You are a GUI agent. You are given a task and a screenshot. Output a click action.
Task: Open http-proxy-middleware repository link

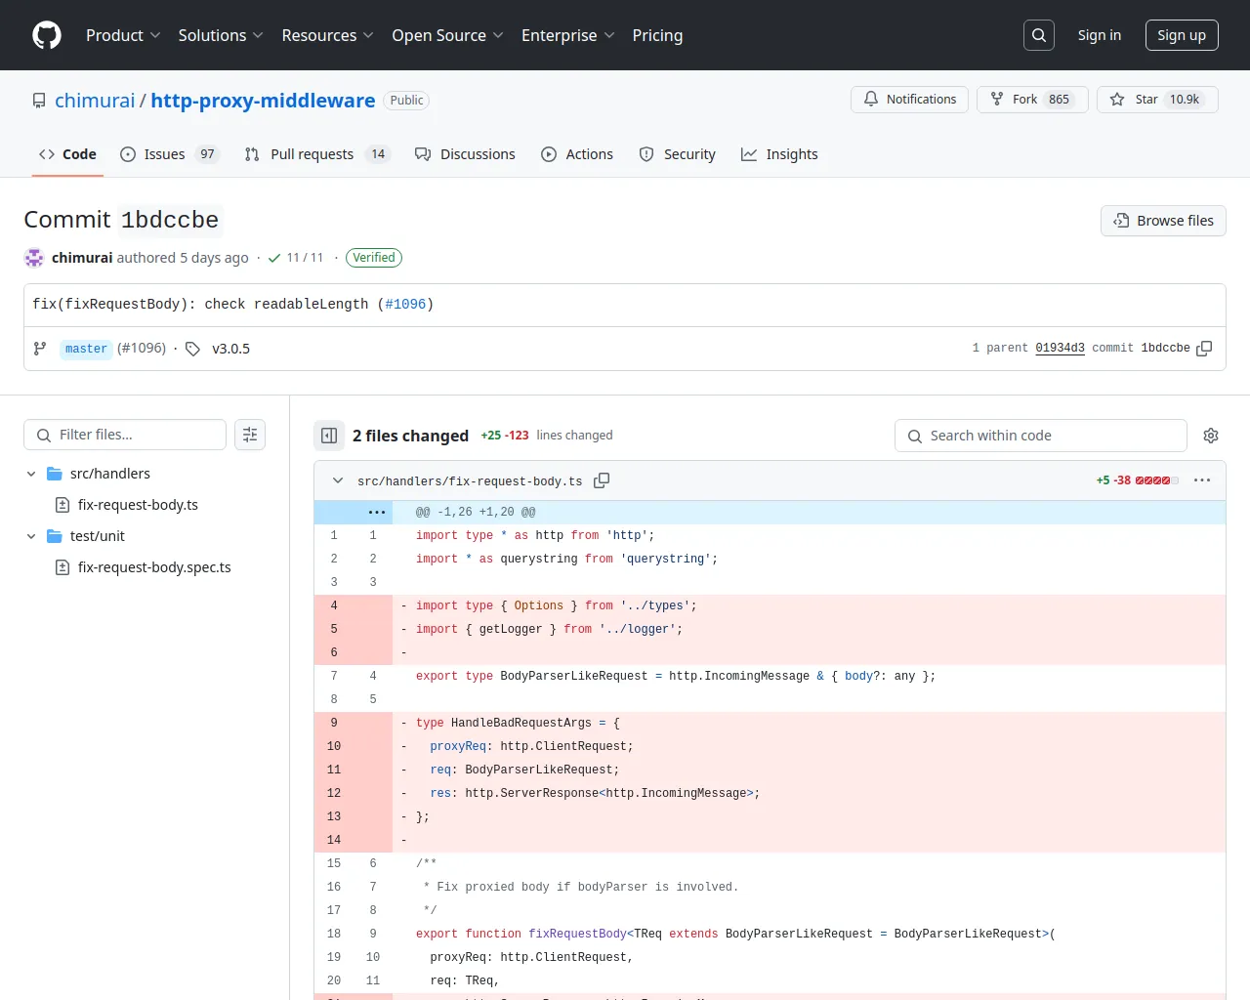[x=263, y=101]
